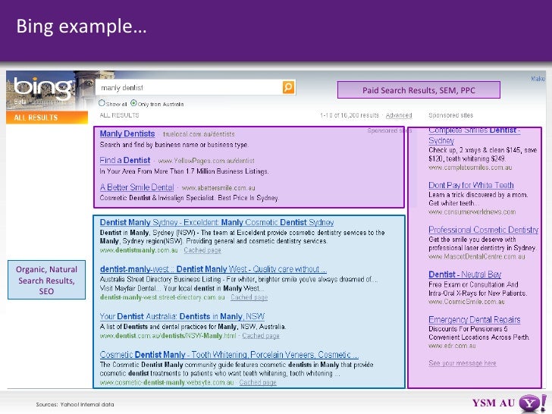Click Cached page for cosmetic-dentist-manly.websyte.com.au

point(258,382)
